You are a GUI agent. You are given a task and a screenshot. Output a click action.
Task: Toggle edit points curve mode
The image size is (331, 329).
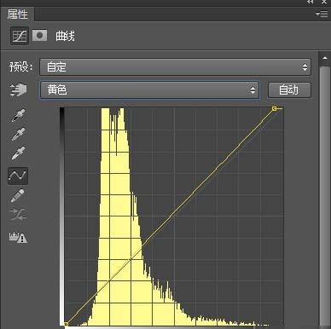tap(18, 176)
